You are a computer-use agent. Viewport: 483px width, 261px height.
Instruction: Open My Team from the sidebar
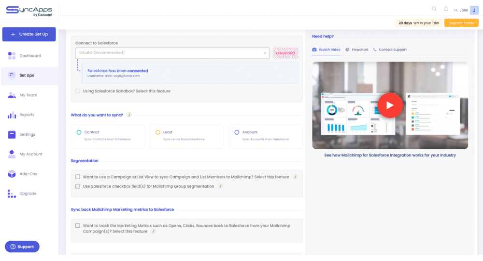click(29, 95)
